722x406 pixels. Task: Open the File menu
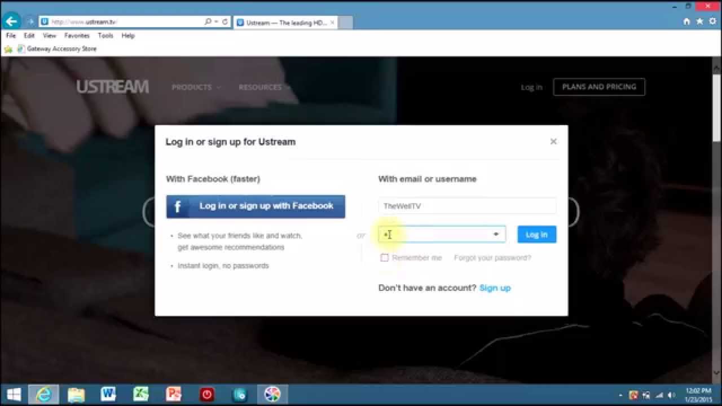[11, 36]
